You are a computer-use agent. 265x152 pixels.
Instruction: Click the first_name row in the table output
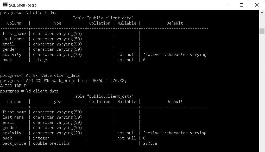pos(14,33)
